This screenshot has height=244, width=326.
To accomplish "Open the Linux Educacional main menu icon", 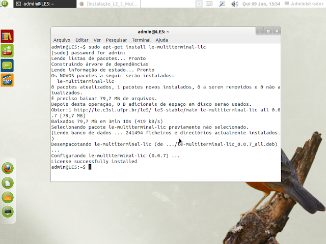I will [5, 4].
